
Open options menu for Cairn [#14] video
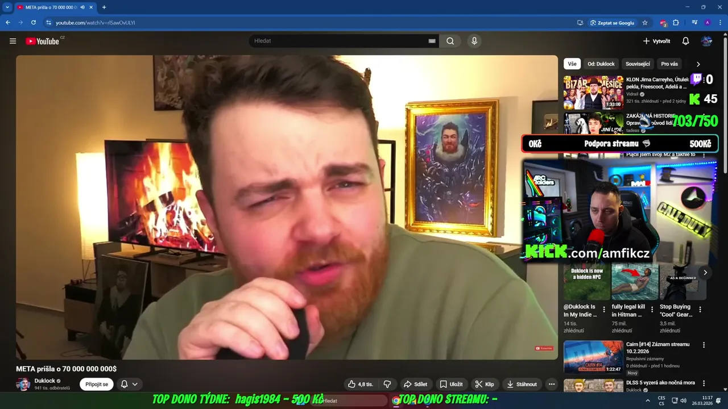click(x=704, y=345)
